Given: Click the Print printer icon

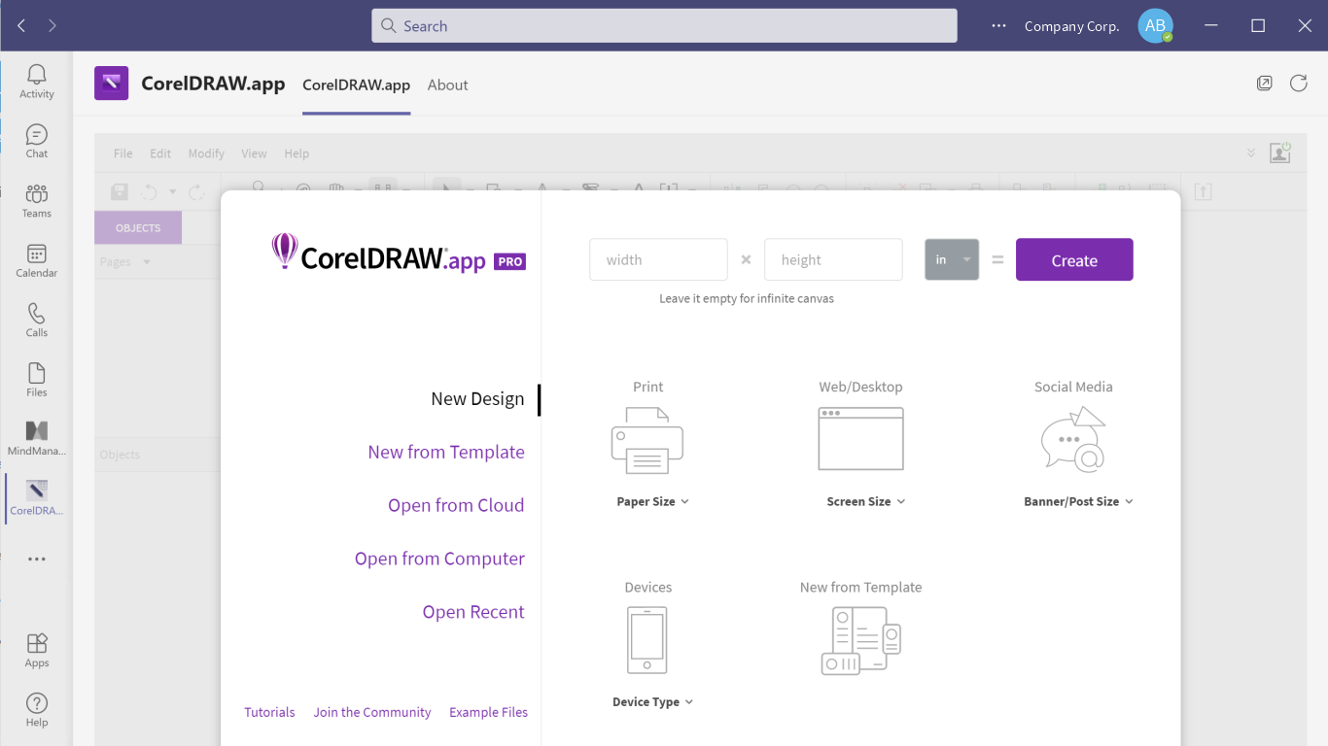Looking at the screenshot, I should tap(647, 441).
